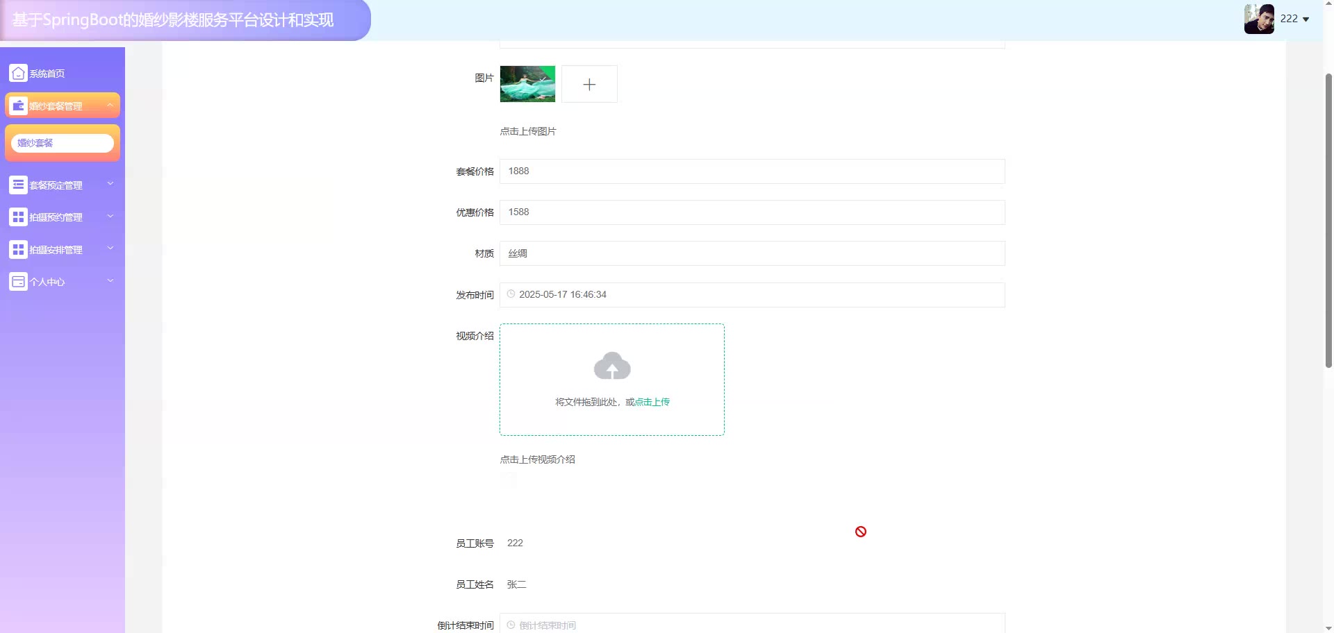The width and height of the screenshot is (1334, 633).
Task: Expand the 套餐预定管理 menu chevron
Action: click(110, 184)
